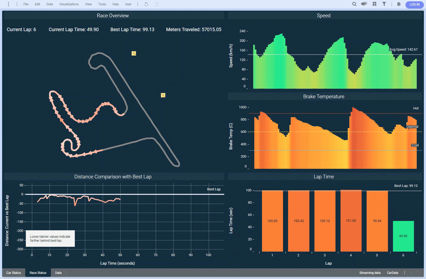426x279 pixels.
Task: Select the Race Status tab
Action: click(38, 273)
